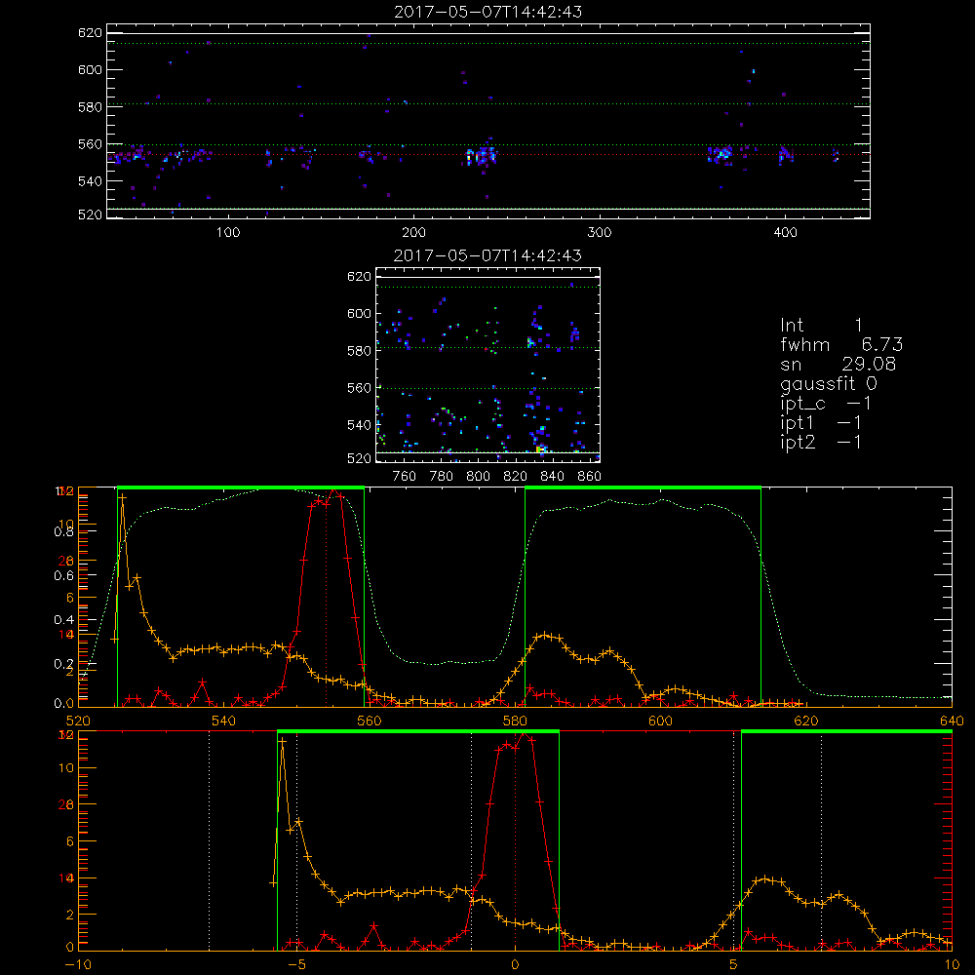Click y-axis label 560 on middle image
The width and height of the screenshot is (975, 975).
(x=359, y=388)
